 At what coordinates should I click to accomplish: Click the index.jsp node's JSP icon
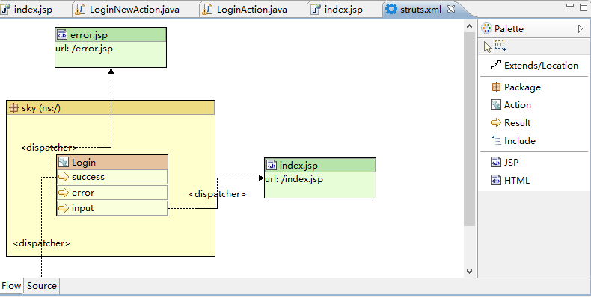tap(272, 165)
